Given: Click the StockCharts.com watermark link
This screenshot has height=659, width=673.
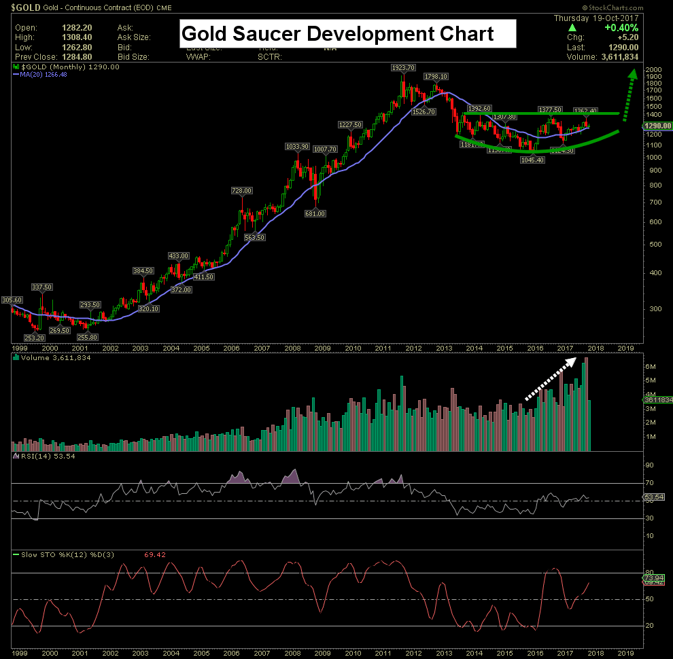Looking at the screenshot, I should point(612,7).
